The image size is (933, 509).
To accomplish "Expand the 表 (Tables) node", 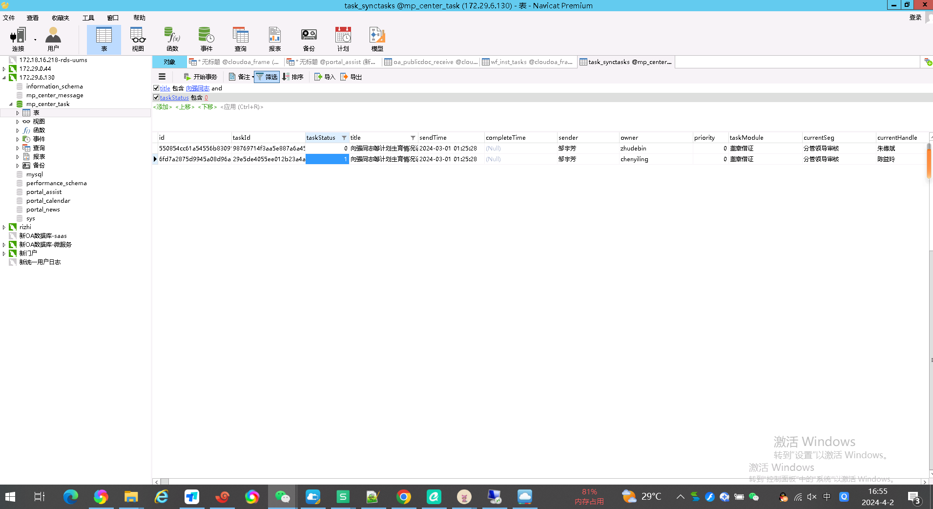I will 18,113.
